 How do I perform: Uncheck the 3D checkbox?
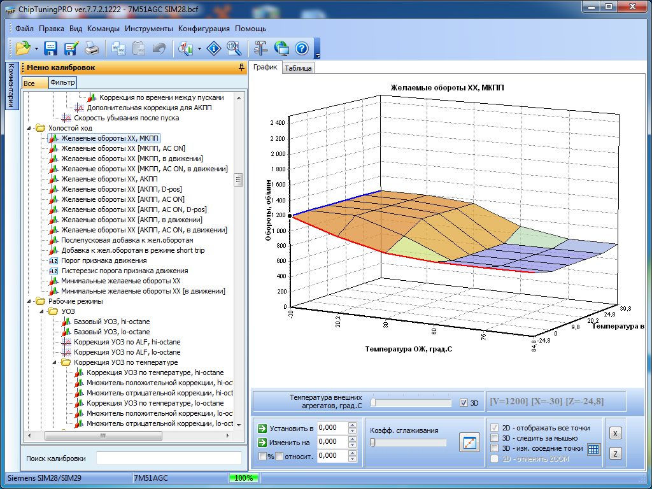[x=464, y=402]
